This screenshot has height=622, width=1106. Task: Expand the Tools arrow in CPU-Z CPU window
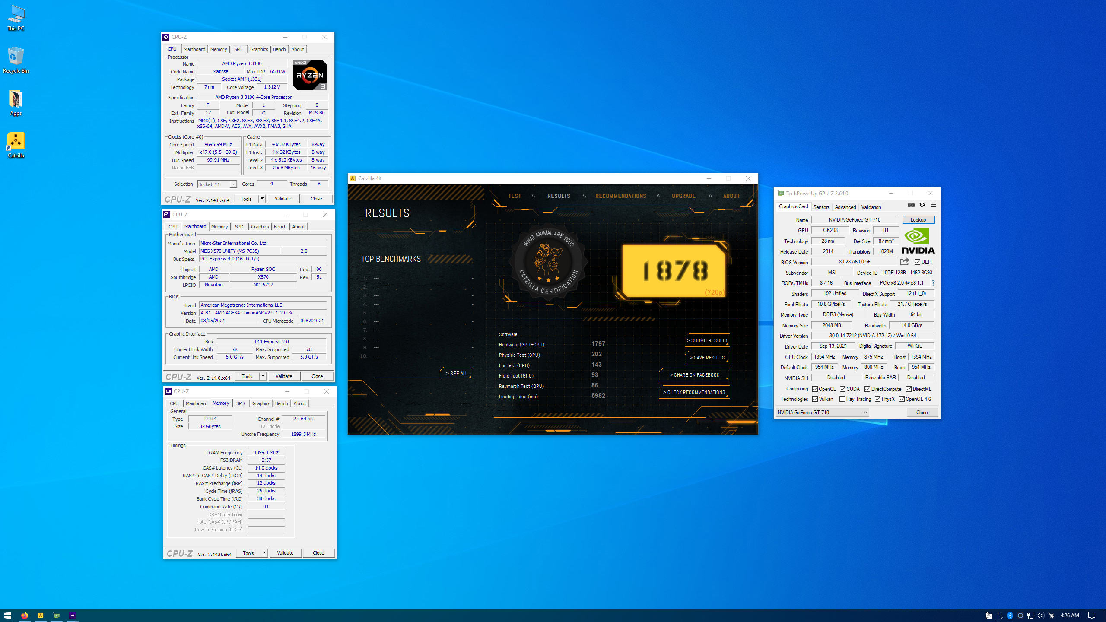click(x=262, y=199)
